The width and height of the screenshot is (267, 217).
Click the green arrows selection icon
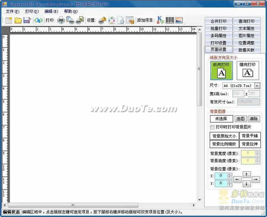[38, 20]
